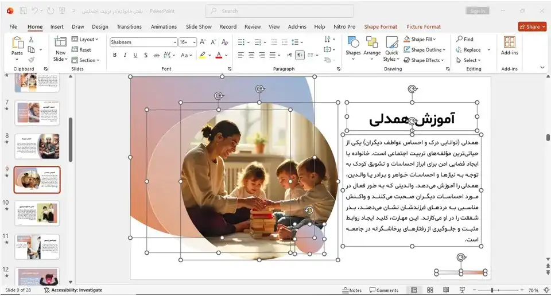Expand the Layout dropdown
The image size is (551, 296).
(85, 40)
